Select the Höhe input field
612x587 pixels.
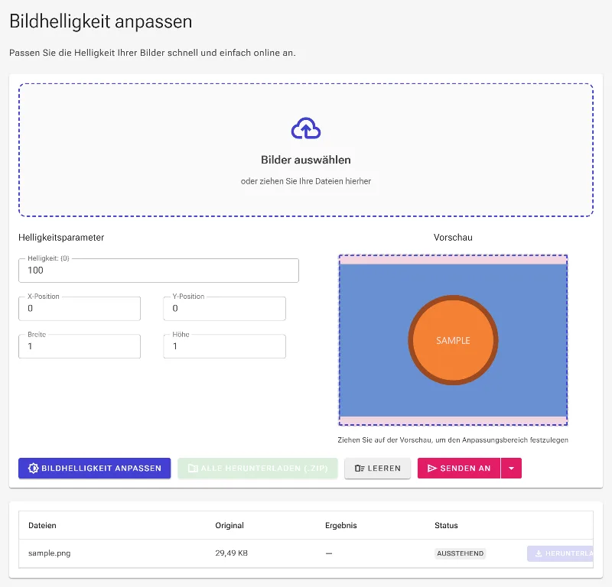click(224, 346)
